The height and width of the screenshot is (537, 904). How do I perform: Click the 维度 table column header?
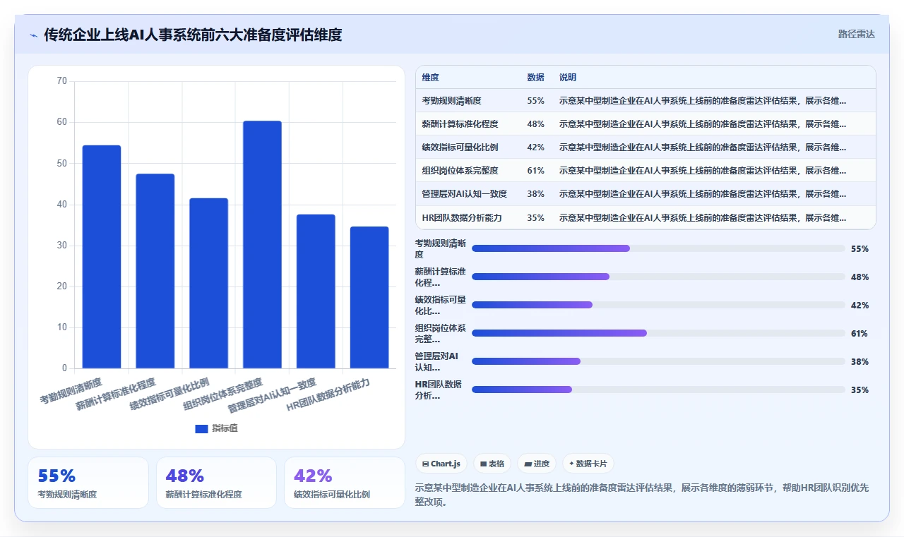pos(430,78)
